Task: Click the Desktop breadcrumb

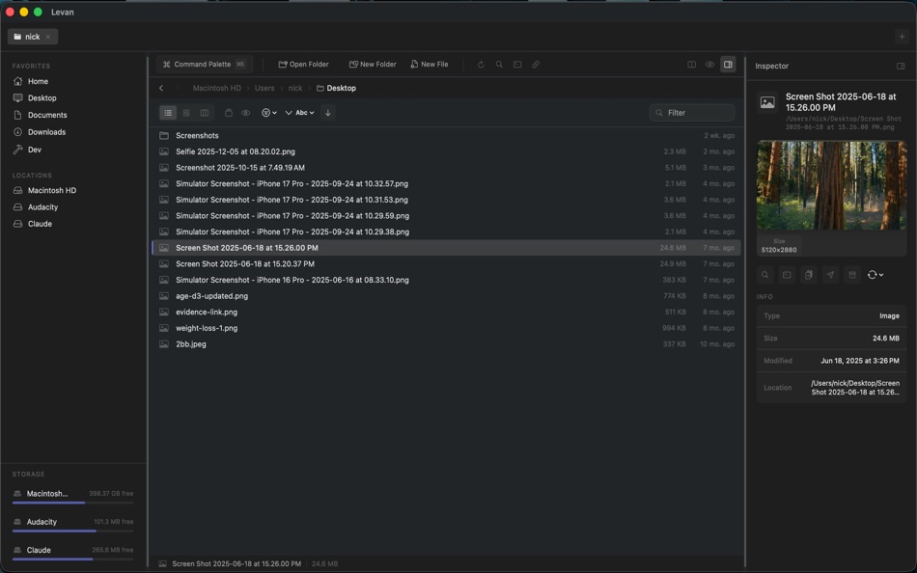Action: pos(336,89)
